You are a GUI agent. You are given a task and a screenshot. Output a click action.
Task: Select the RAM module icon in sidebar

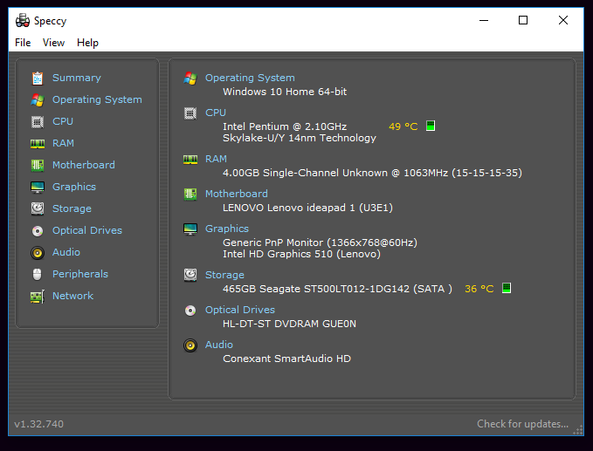37,143
